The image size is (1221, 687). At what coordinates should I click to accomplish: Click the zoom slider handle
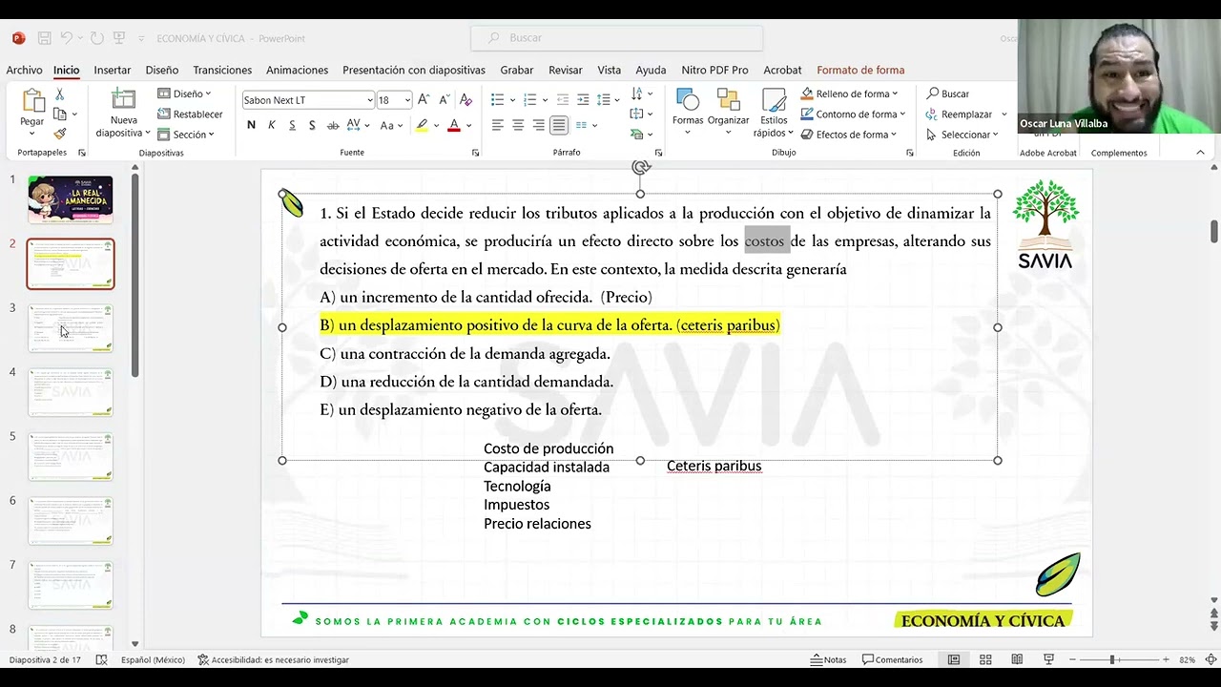tap(1112, 659)
